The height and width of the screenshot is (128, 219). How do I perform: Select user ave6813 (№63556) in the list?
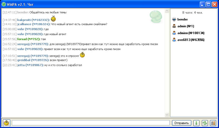tap(191, 40)
